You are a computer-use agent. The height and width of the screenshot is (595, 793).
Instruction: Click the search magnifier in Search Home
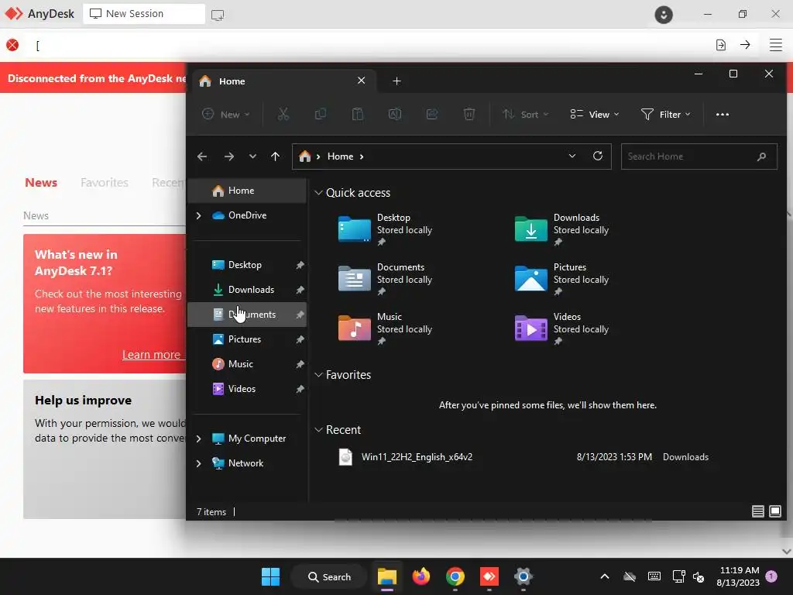tap(762, 156)
